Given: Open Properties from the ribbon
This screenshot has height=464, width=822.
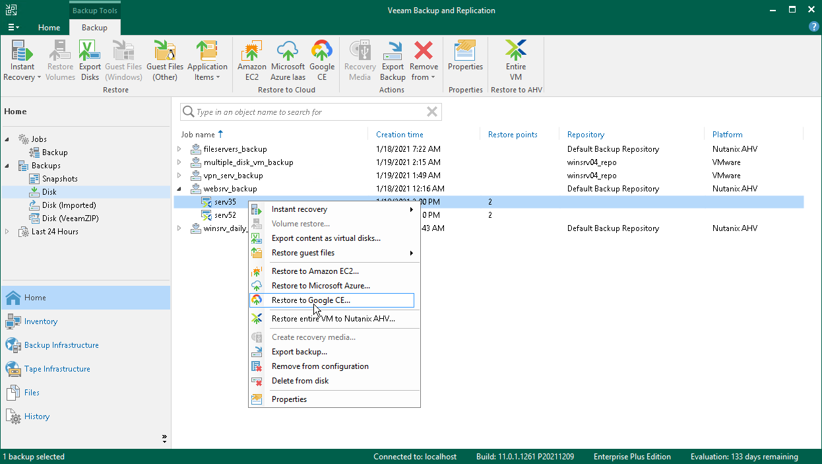Looking at the screenshot, I should click(465, 55).
